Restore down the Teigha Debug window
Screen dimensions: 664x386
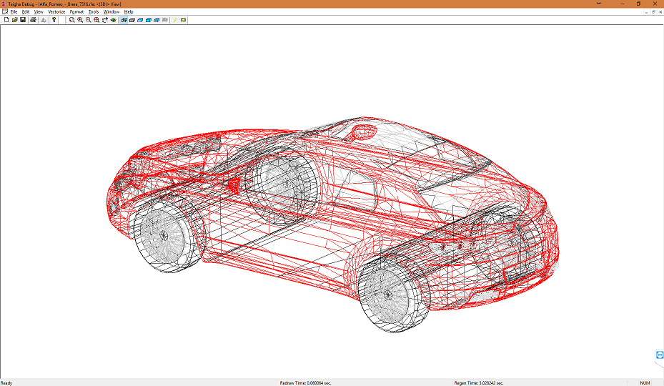pos(638,4)
